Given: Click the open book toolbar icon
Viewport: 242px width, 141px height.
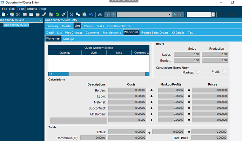Looking at the screenshot, I should coord(25,14).
